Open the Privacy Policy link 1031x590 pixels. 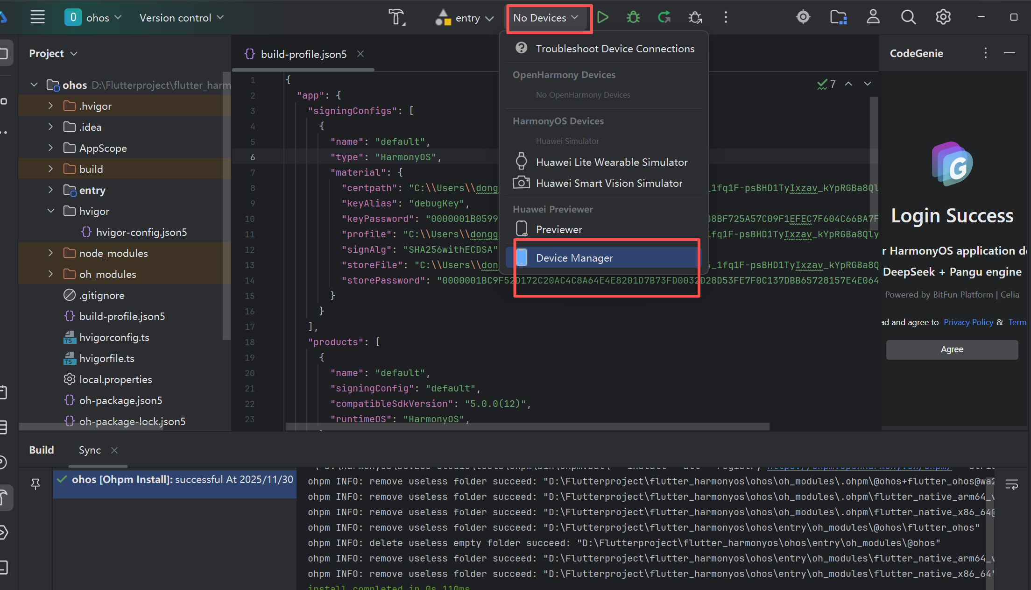tap(968, 322)
